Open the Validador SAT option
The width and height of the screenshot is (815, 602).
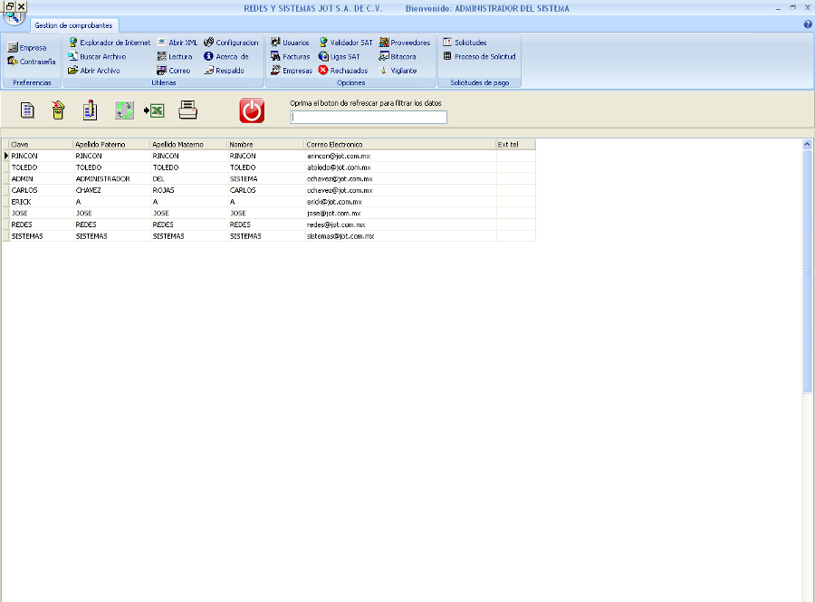[x=345, y=43]
